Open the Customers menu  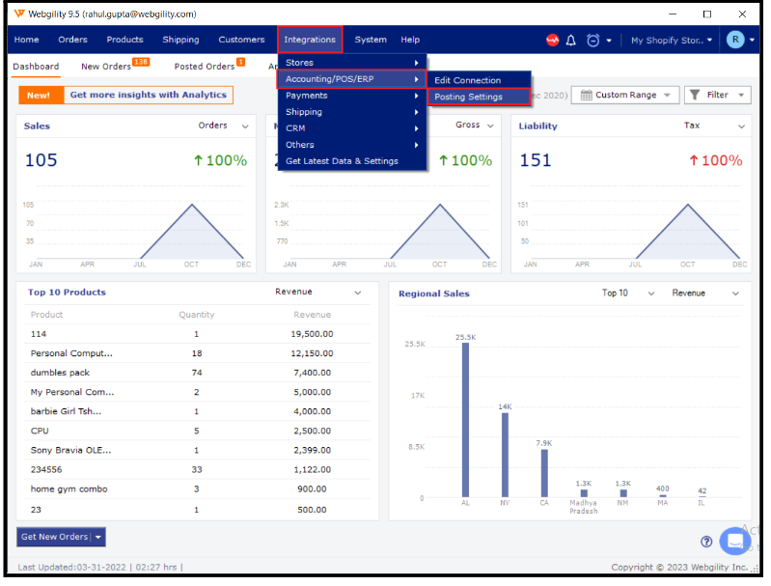(241, 40)
